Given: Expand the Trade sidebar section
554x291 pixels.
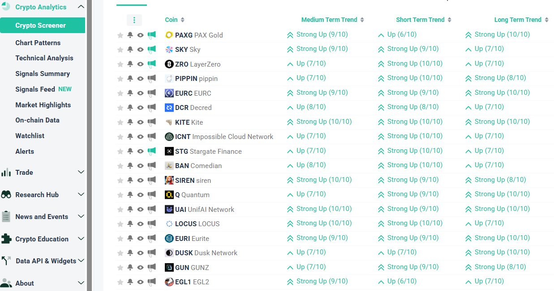Looking at the screenshot, I should [x=81, y=172].
